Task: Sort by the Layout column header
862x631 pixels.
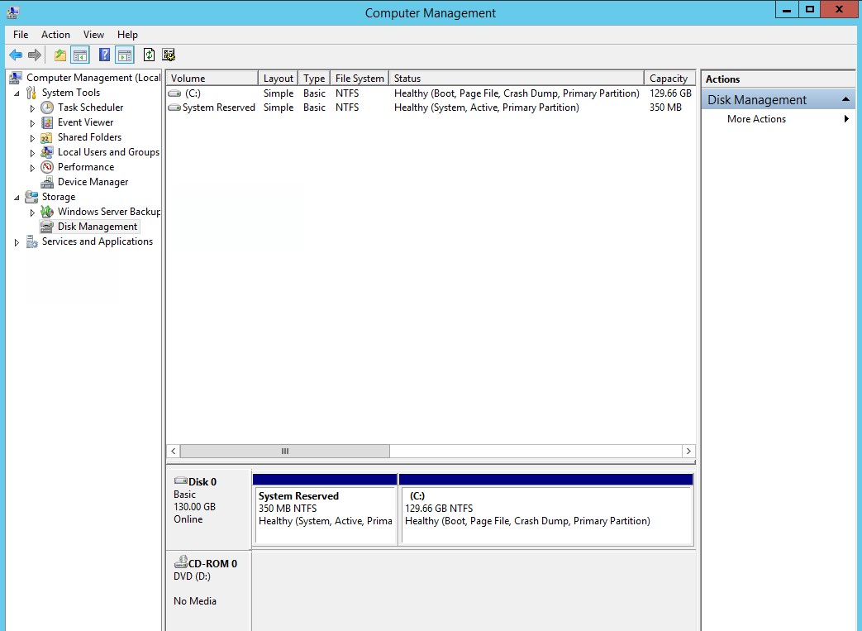Action: 279,78
